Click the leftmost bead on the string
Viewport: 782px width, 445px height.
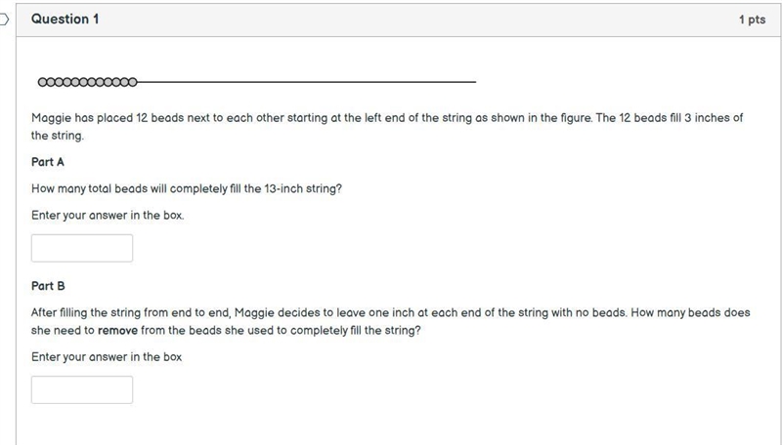42,82
